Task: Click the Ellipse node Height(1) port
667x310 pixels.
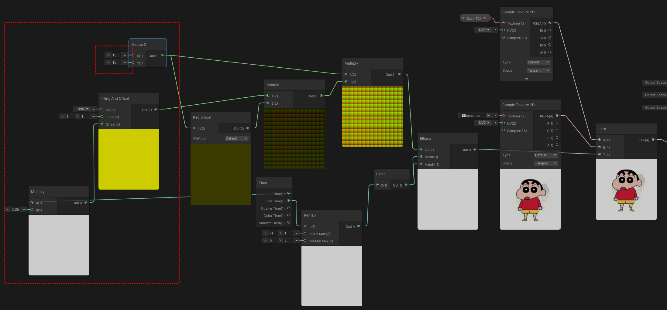Action: coord(421,164)
